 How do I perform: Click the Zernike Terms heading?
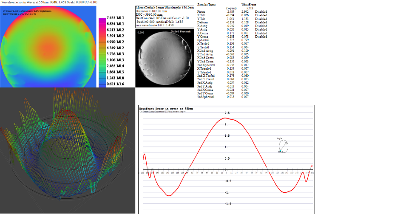tap(206, 4)
